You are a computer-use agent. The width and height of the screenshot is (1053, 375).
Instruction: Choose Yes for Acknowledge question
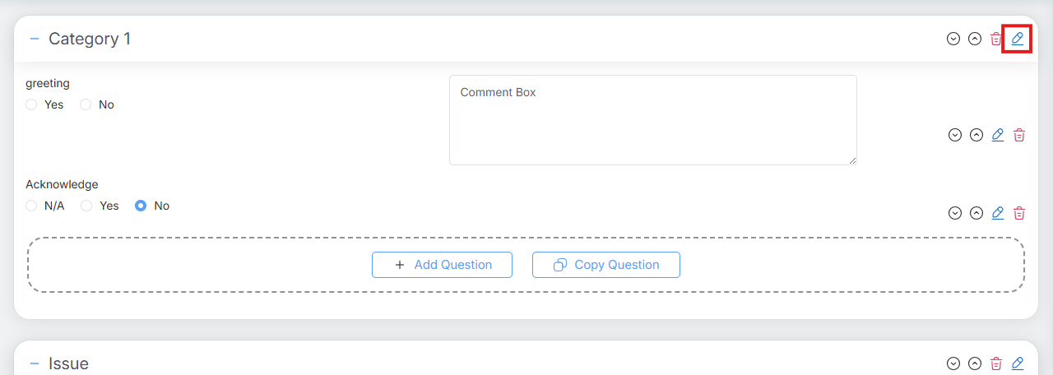(86, 206)
